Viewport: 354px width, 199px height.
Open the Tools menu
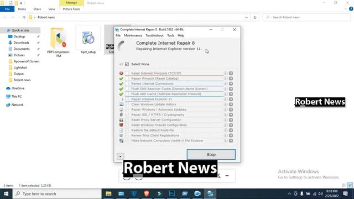(170, 35)
